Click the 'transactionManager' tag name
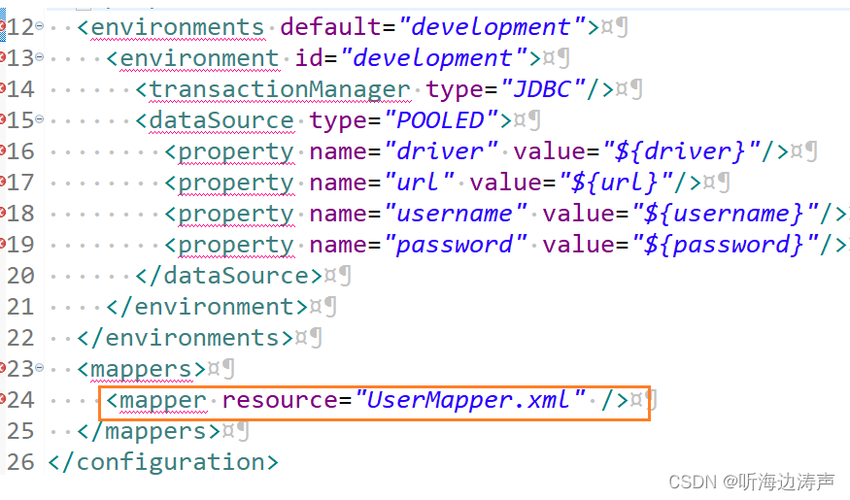Screen dimensions: 850x500 tap(279, 89)
